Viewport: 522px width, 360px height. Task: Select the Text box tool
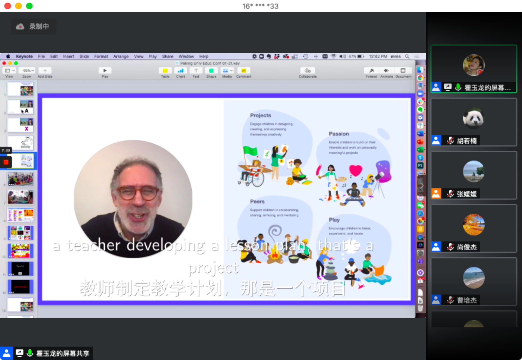point(196,71)
